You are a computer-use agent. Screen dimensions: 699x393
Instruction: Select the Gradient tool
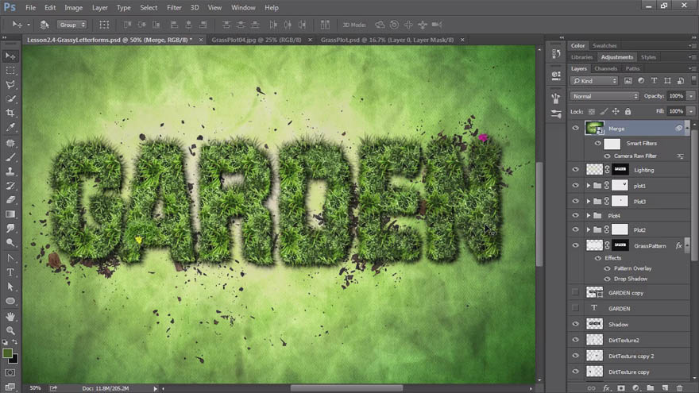[10, 214]
